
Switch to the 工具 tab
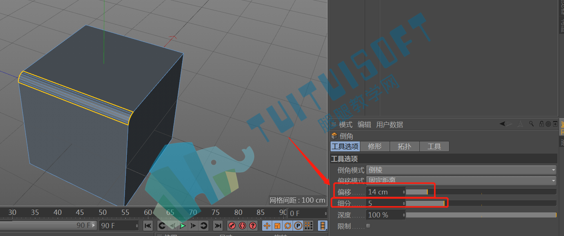tap(434, 146)
